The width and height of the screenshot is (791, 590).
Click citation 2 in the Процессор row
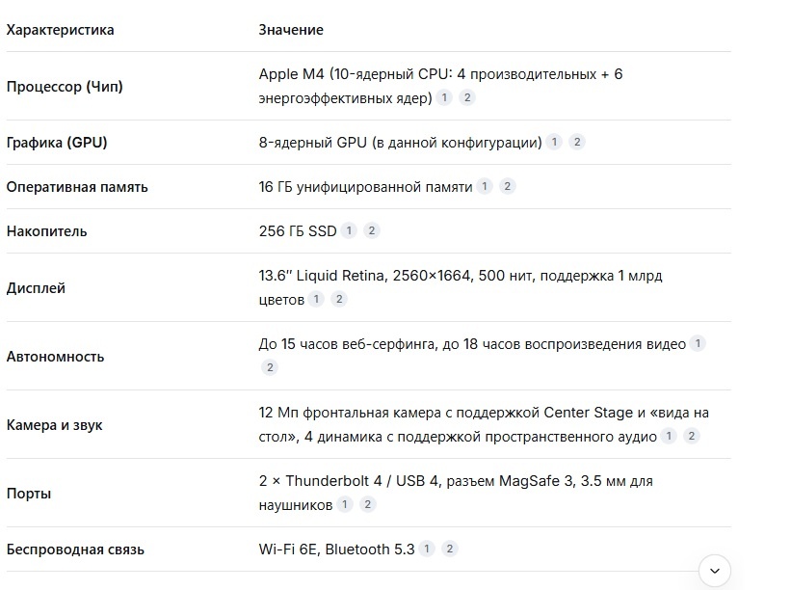[467, 97]
